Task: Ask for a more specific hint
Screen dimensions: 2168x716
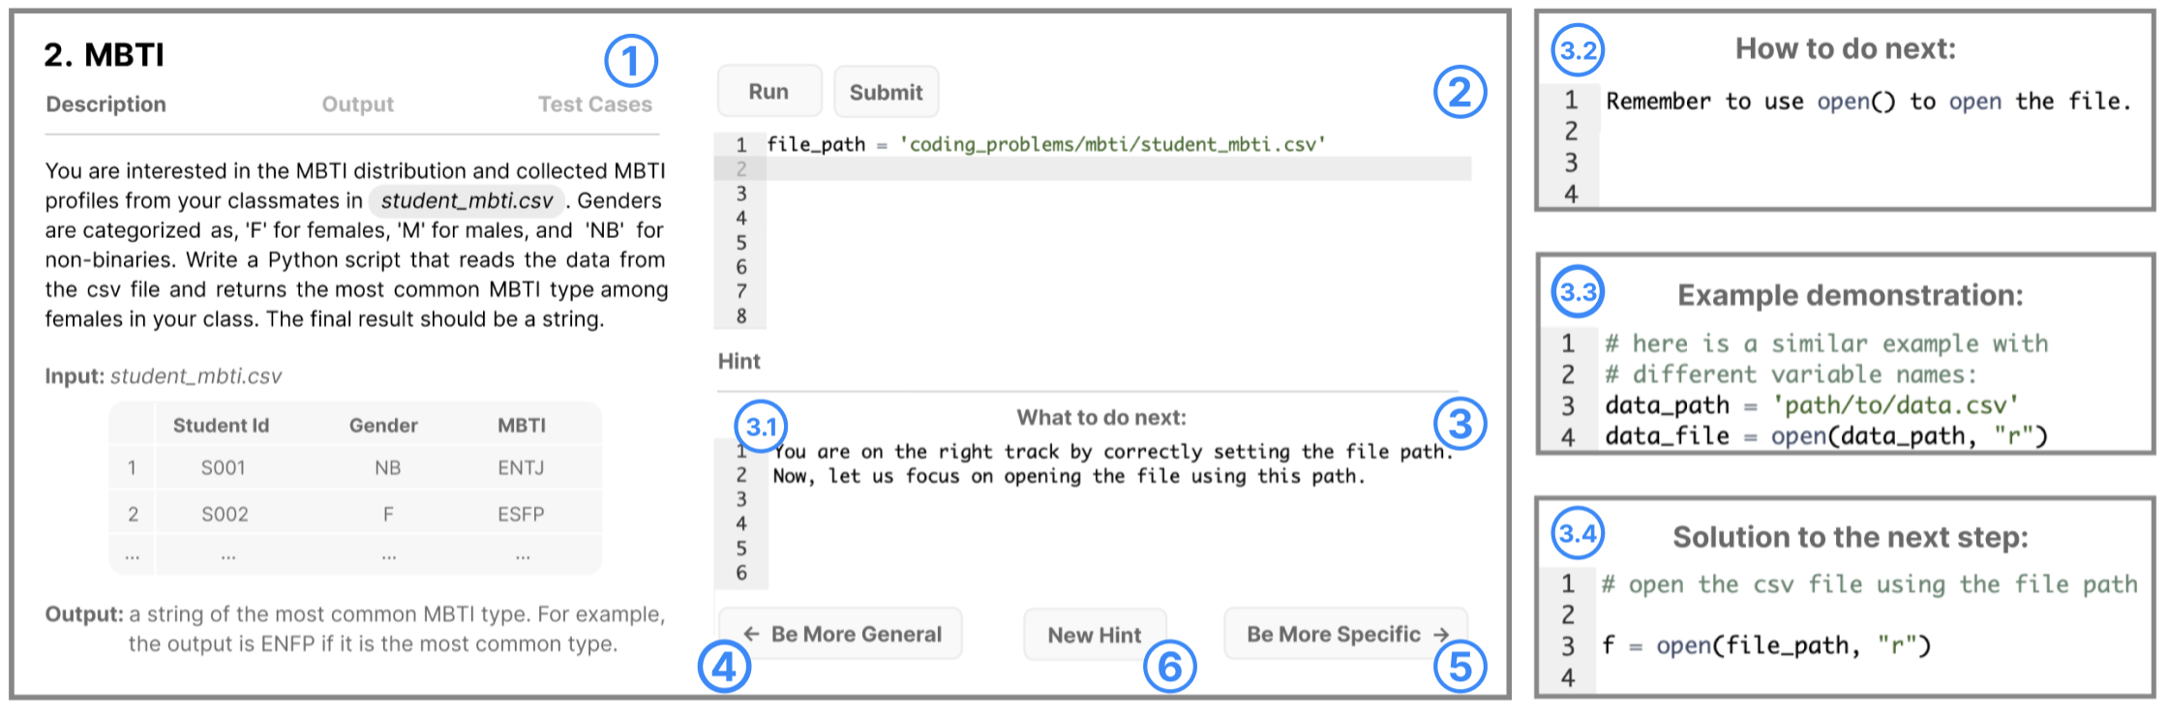Action: point(1346,634)
